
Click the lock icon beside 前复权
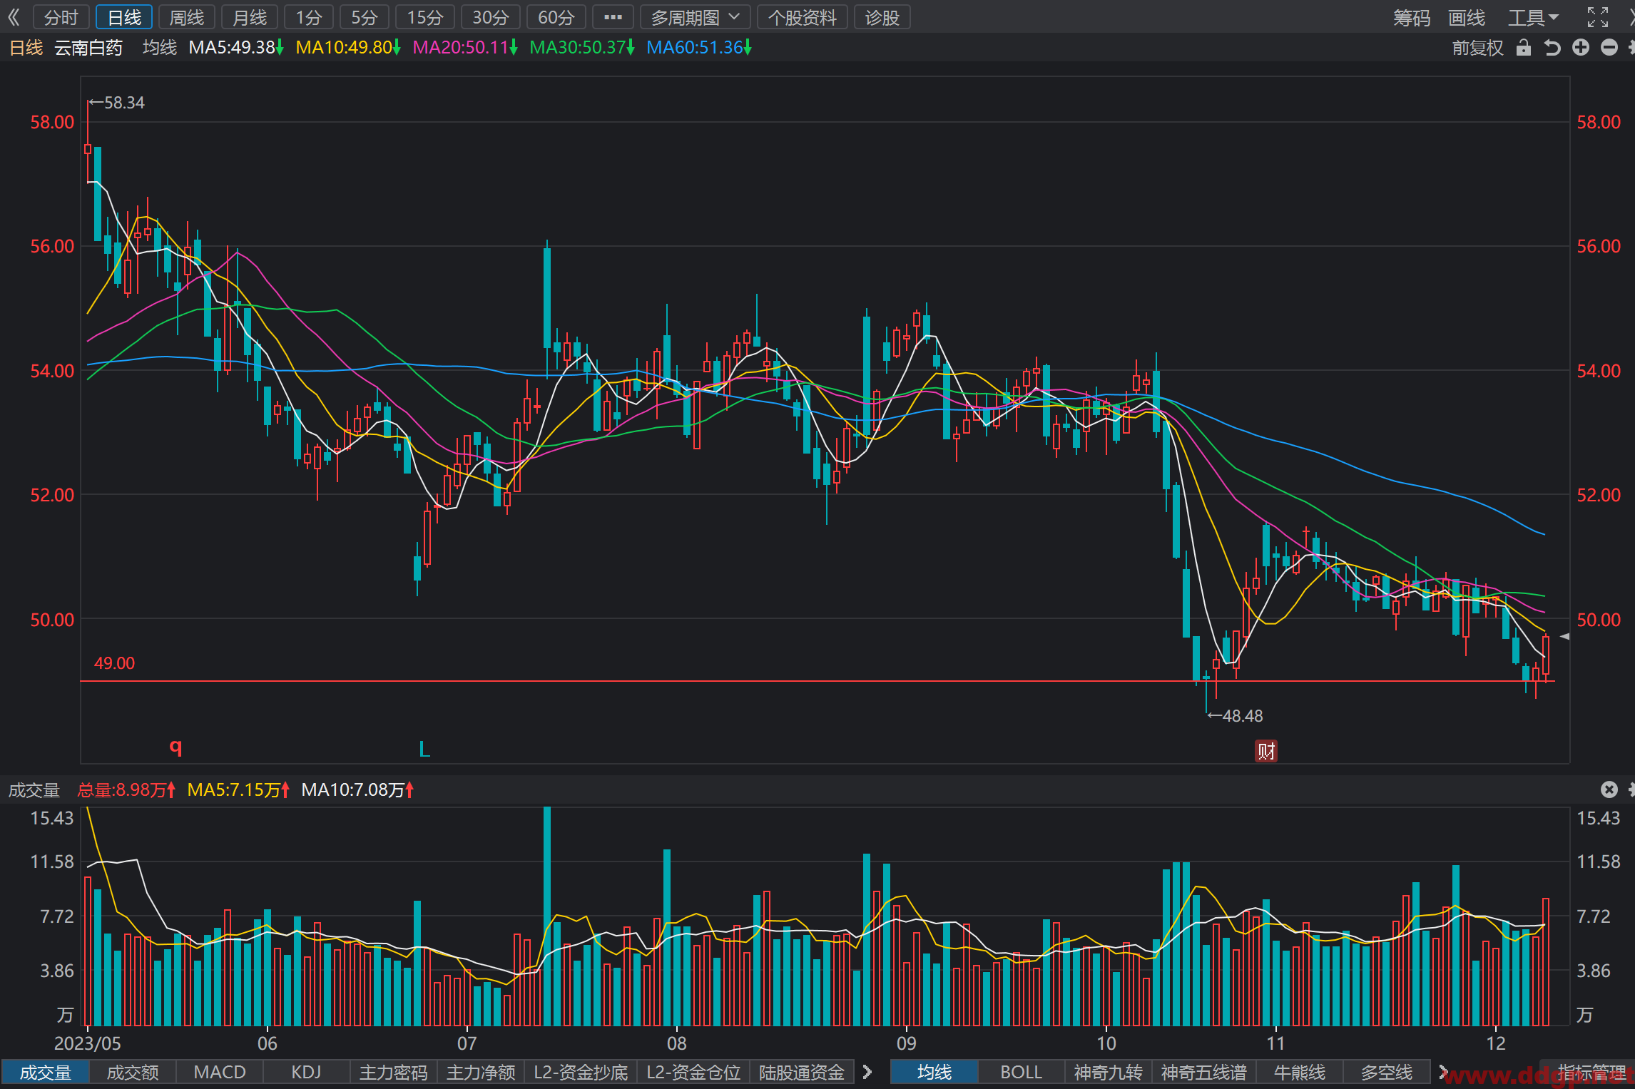(1524, 48)
